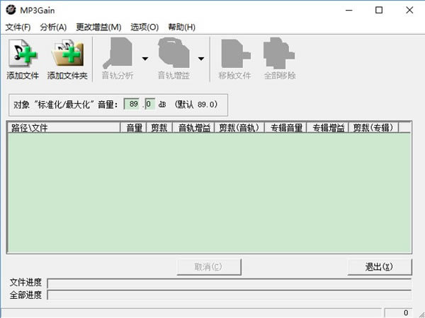425x318 pixels.
Task: Close the MP3Gain window
Action: (x=409, y=11)
